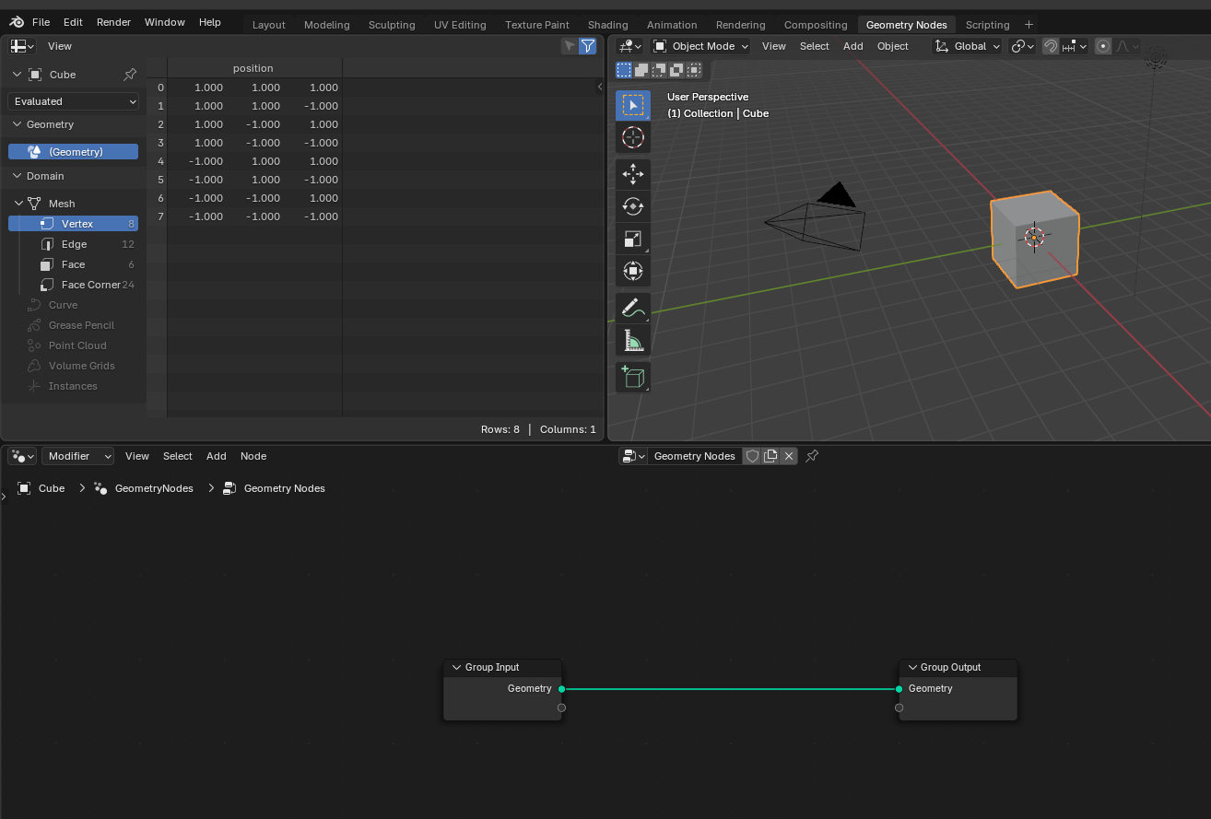This screenshot has width=1211, height=819.
Task: Switch to the Shading workspace tab
Action: click(x=607, y=25)
